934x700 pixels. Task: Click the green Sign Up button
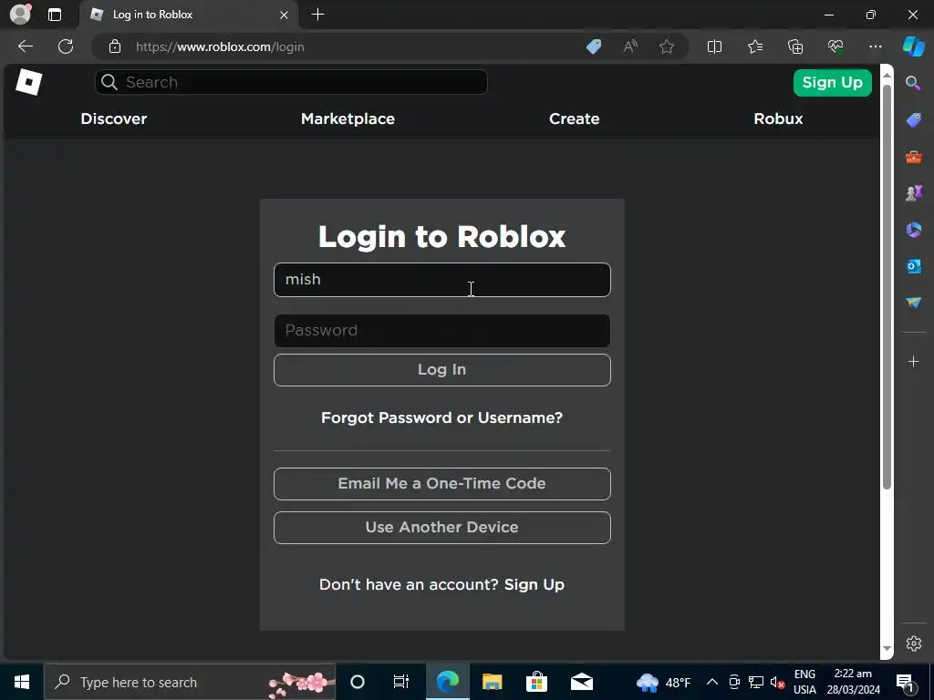point(832,83)
